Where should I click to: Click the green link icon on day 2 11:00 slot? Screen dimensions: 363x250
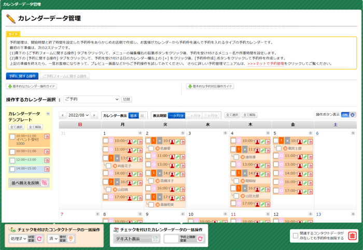177,157
